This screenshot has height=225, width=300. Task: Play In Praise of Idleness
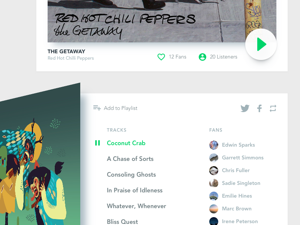click(135, 190)
